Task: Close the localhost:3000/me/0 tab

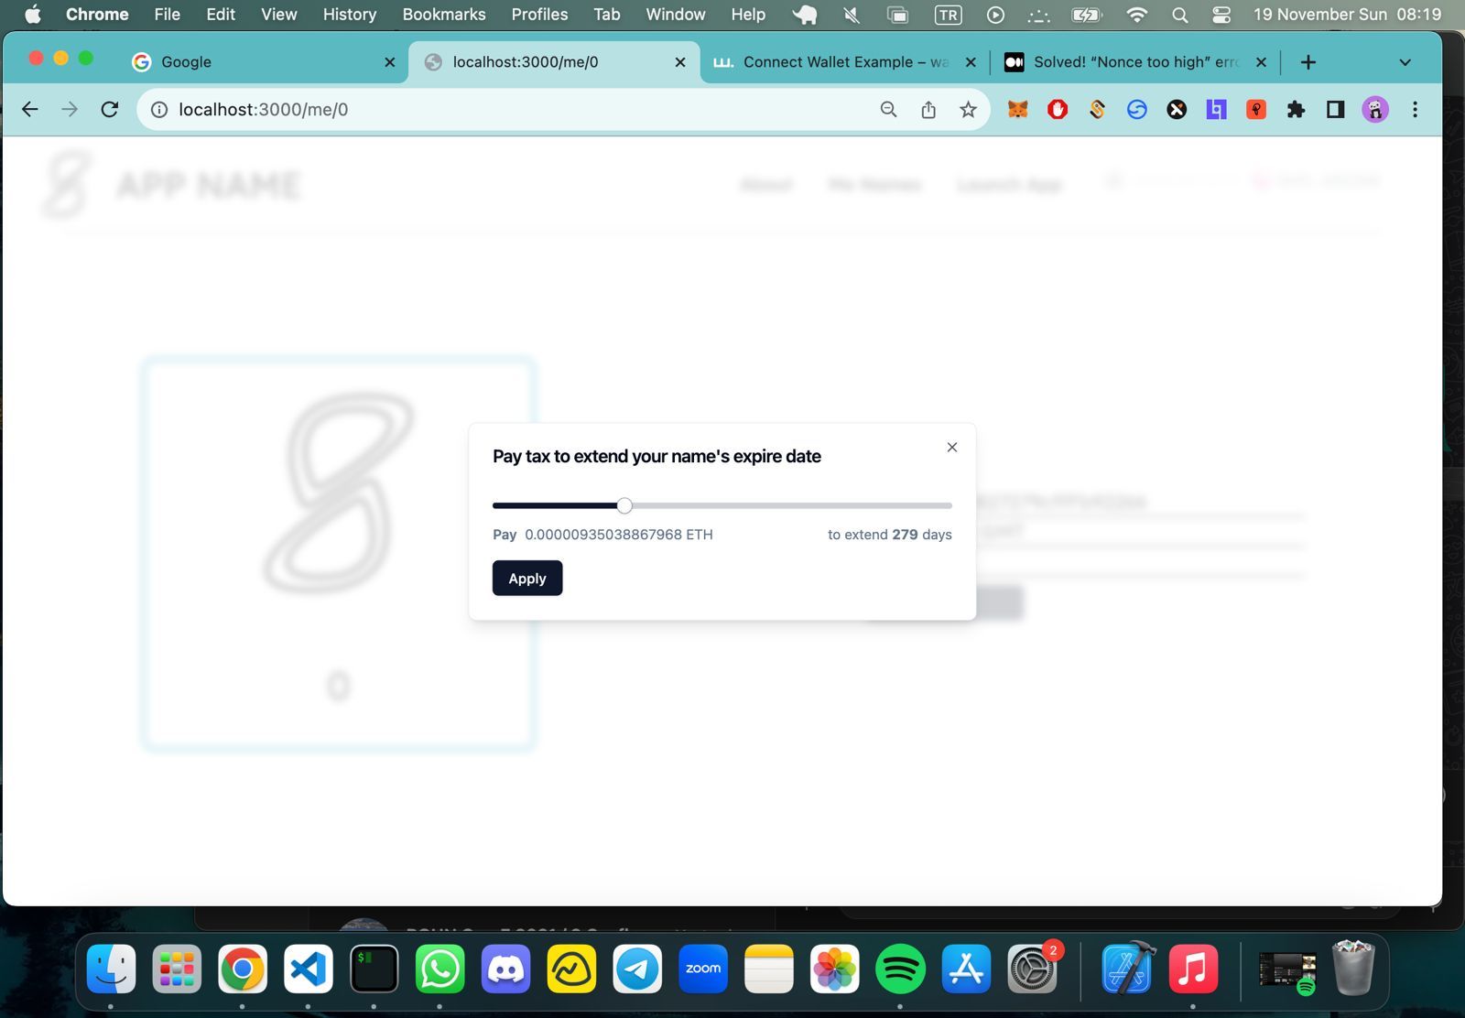Action: pos(680,62)
